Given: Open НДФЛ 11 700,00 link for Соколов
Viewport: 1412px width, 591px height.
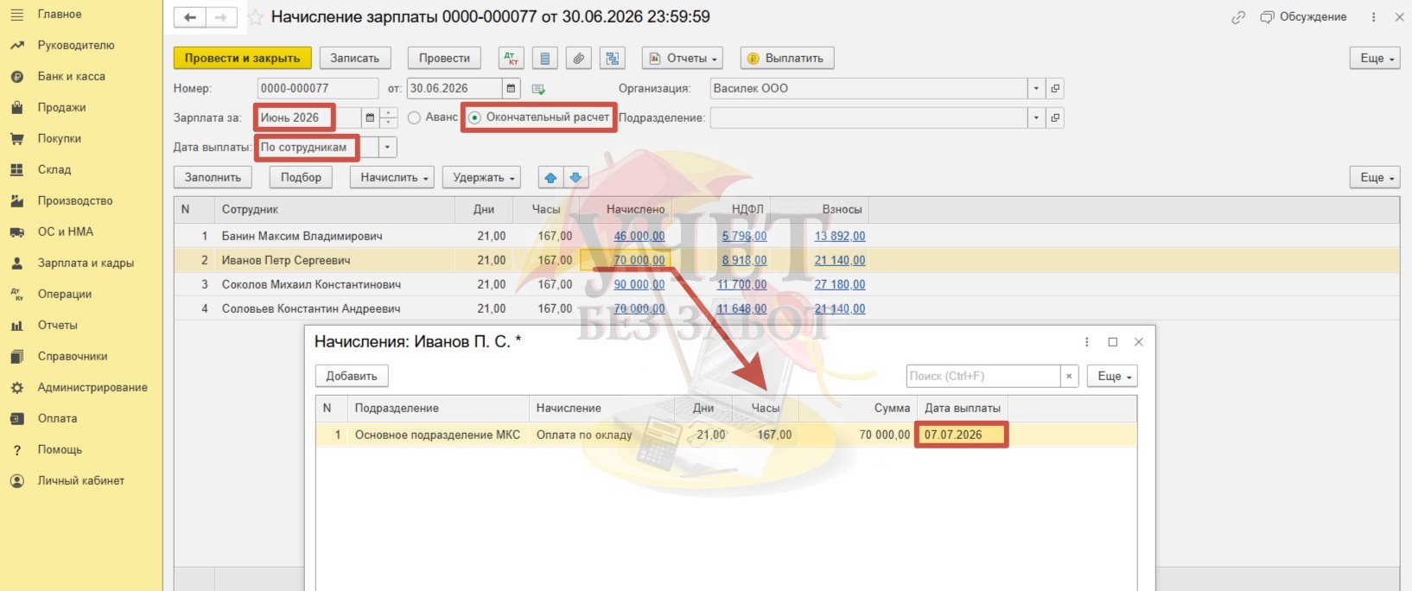Looking at the screenshot, I should tap(741, 284).
